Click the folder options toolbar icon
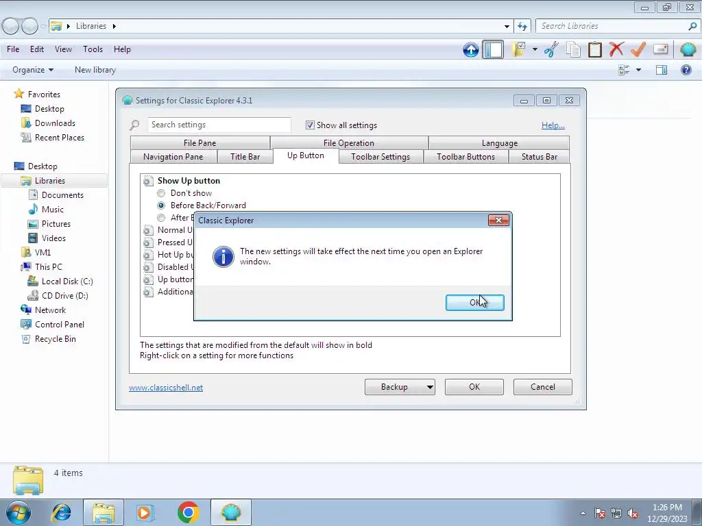The image size is (702, 526). [x=518, y=49]
